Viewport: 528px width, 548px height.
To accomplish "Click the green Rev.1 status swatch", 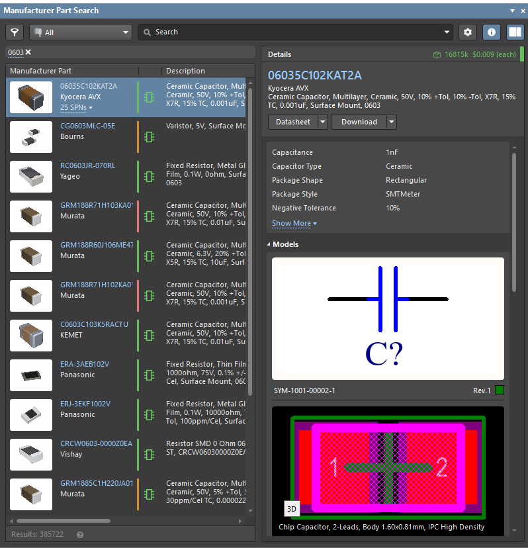I will [x=499, y=390].
